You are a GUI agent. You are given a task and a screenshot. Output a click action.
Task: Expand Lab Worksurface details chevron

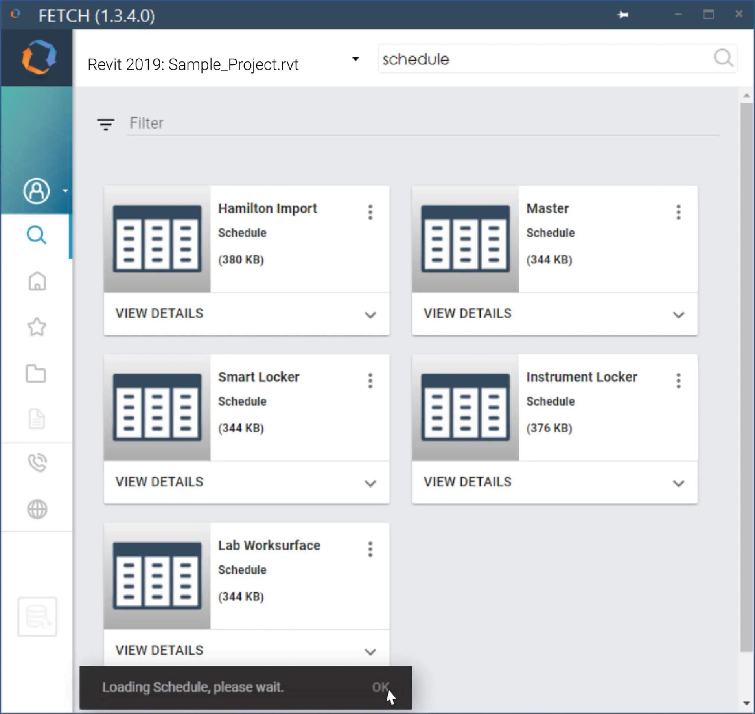pyautogui.click(x=370, y=651)
